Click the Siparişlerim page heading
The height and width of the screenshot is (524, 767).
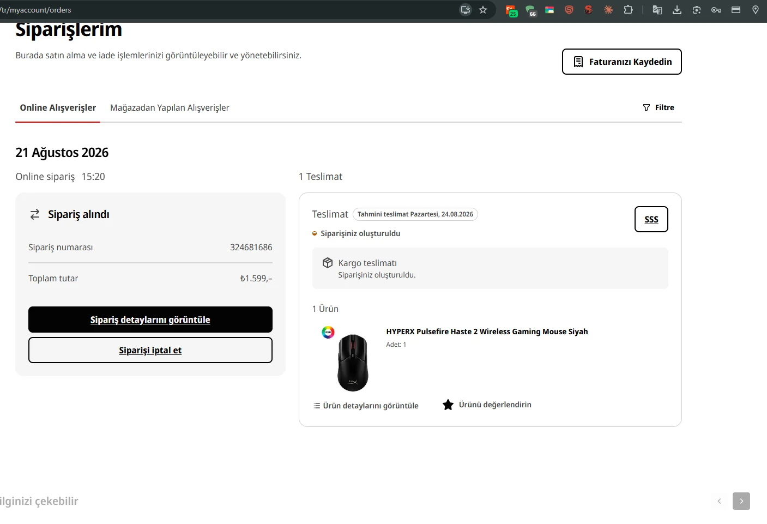pyautogui.click(x=69, y=29)
